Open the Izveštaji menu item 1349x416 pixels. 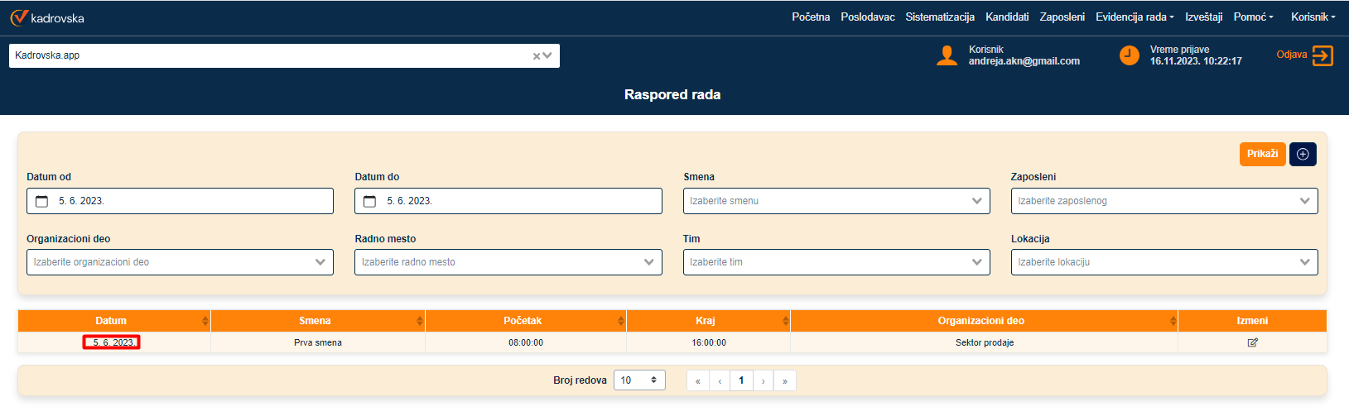1203,17
